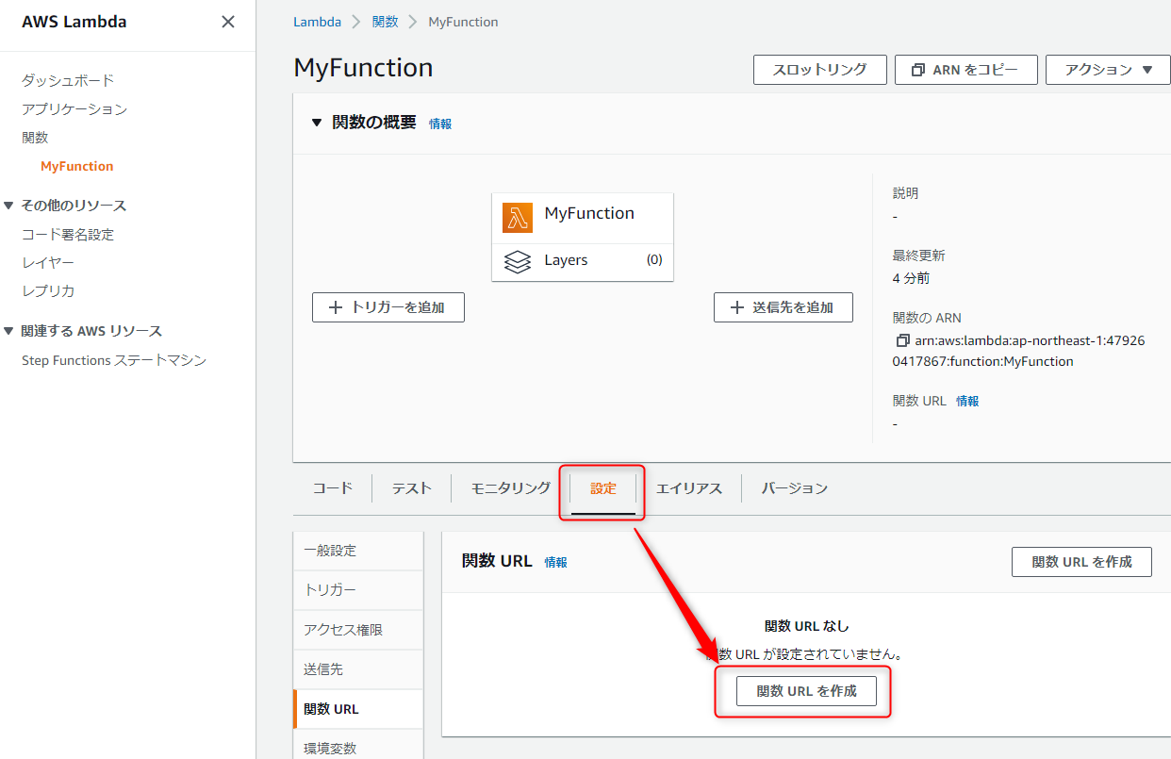Image resolution: width=1171 pixels, height=759 pixels.
Task: Select 関数 URL in settings menu
Action: click(x=358, y=709)
